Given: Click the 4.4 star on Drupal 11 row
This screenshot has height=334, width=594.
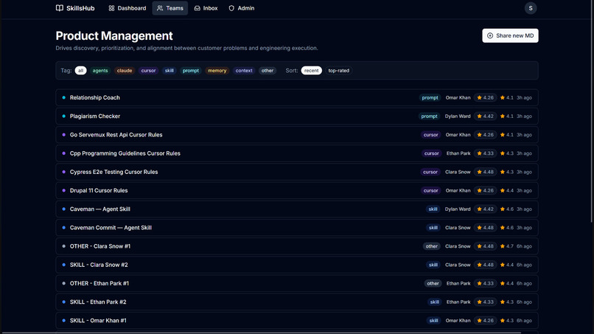Looking at the screenshot, I should coord(506,190).
